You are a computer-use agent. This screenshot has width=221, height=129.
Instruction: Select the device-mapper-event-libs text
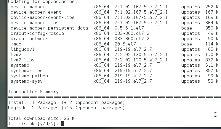tap(43, 17)
